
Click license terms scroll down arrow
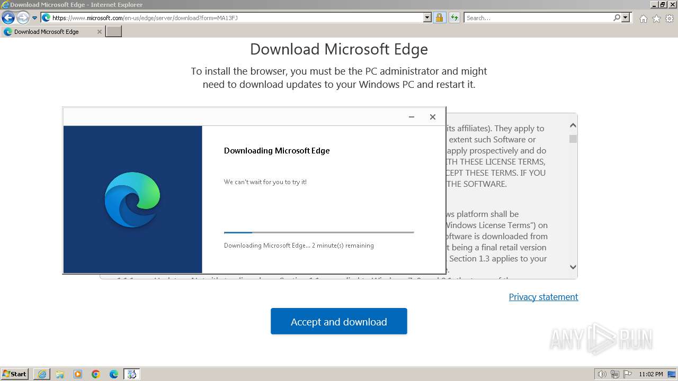[x=573, y=267]
